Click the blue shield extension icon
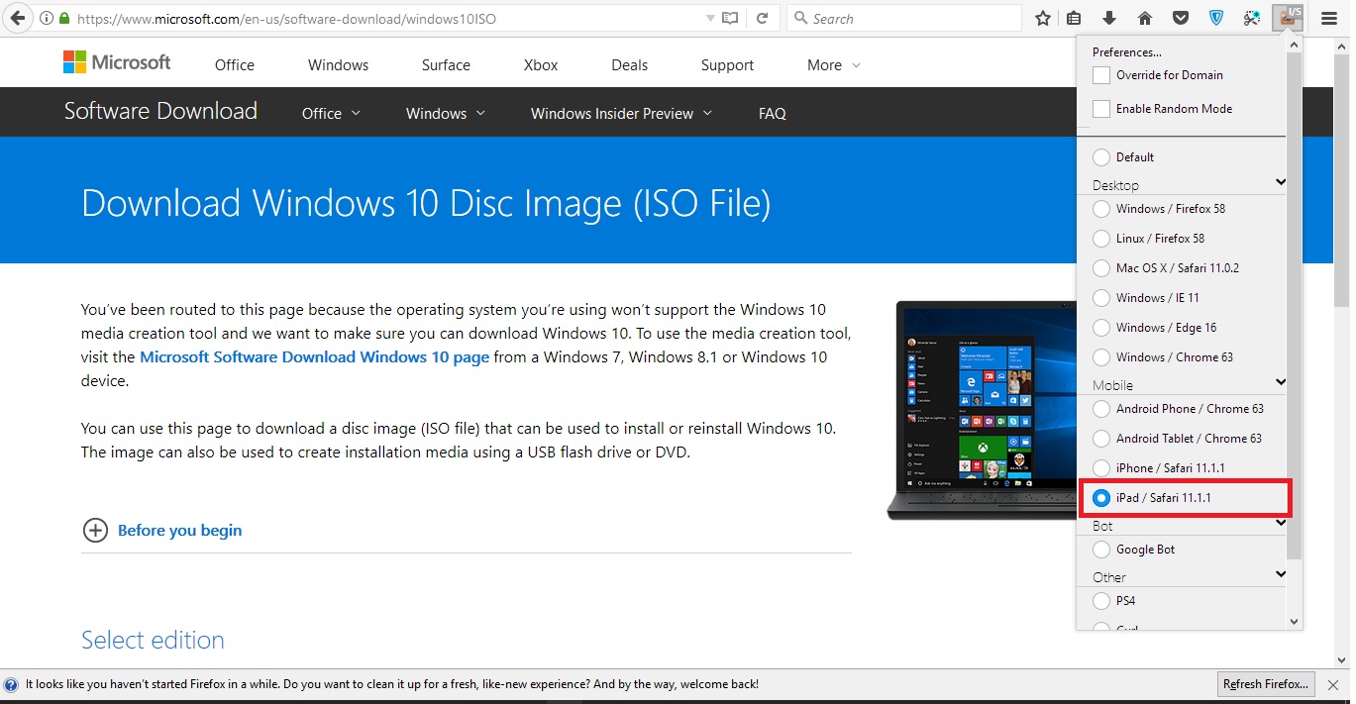Viewport: 1356px width, 704px height. [x=1216, y=17]
